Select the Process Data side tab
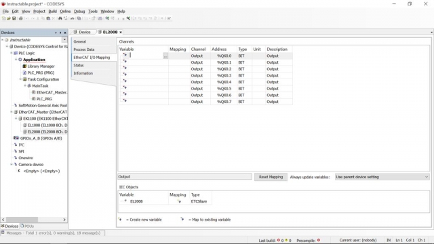 point(84,49)
